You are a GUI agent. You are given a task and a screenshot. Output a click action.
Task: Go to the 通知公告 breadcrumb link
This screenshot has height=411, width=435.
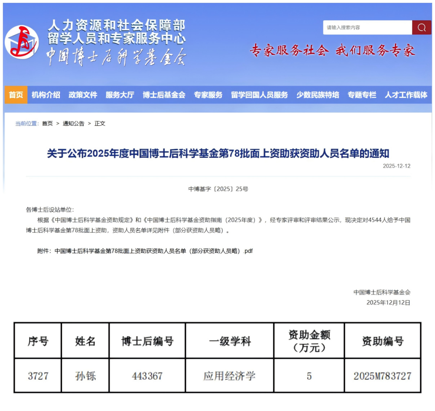point(73,124)
